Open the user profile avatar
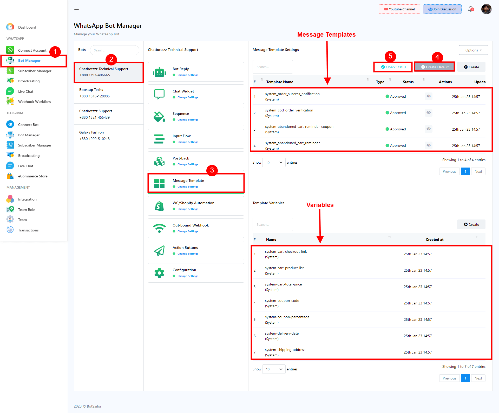 tap(486, 9)
